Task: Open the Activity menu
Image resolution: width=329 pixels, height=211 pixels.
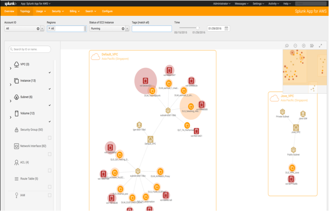Action: coord(274,4)
